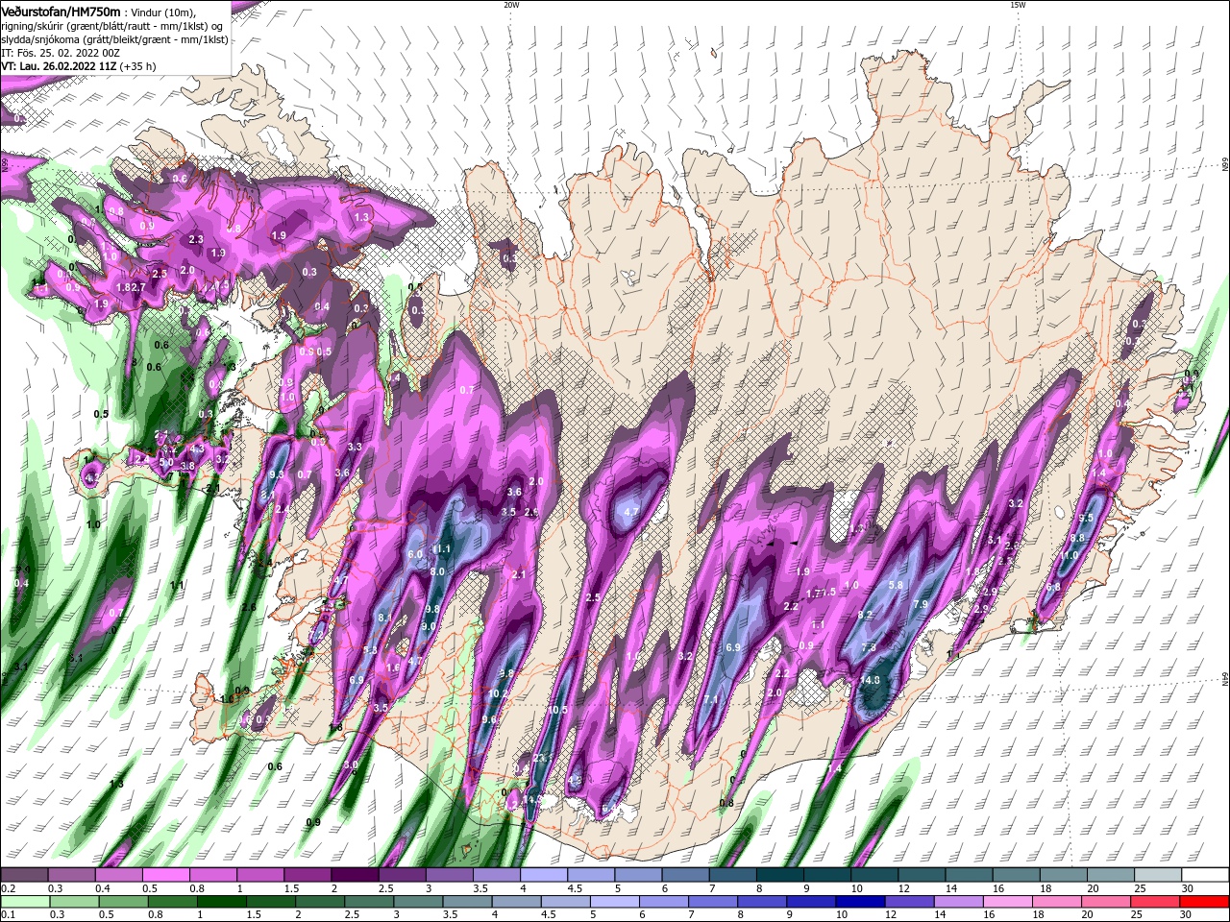Click the 10.5 precipitation value on map
This screenshot has height=922, width=1230.
(558, 710)
